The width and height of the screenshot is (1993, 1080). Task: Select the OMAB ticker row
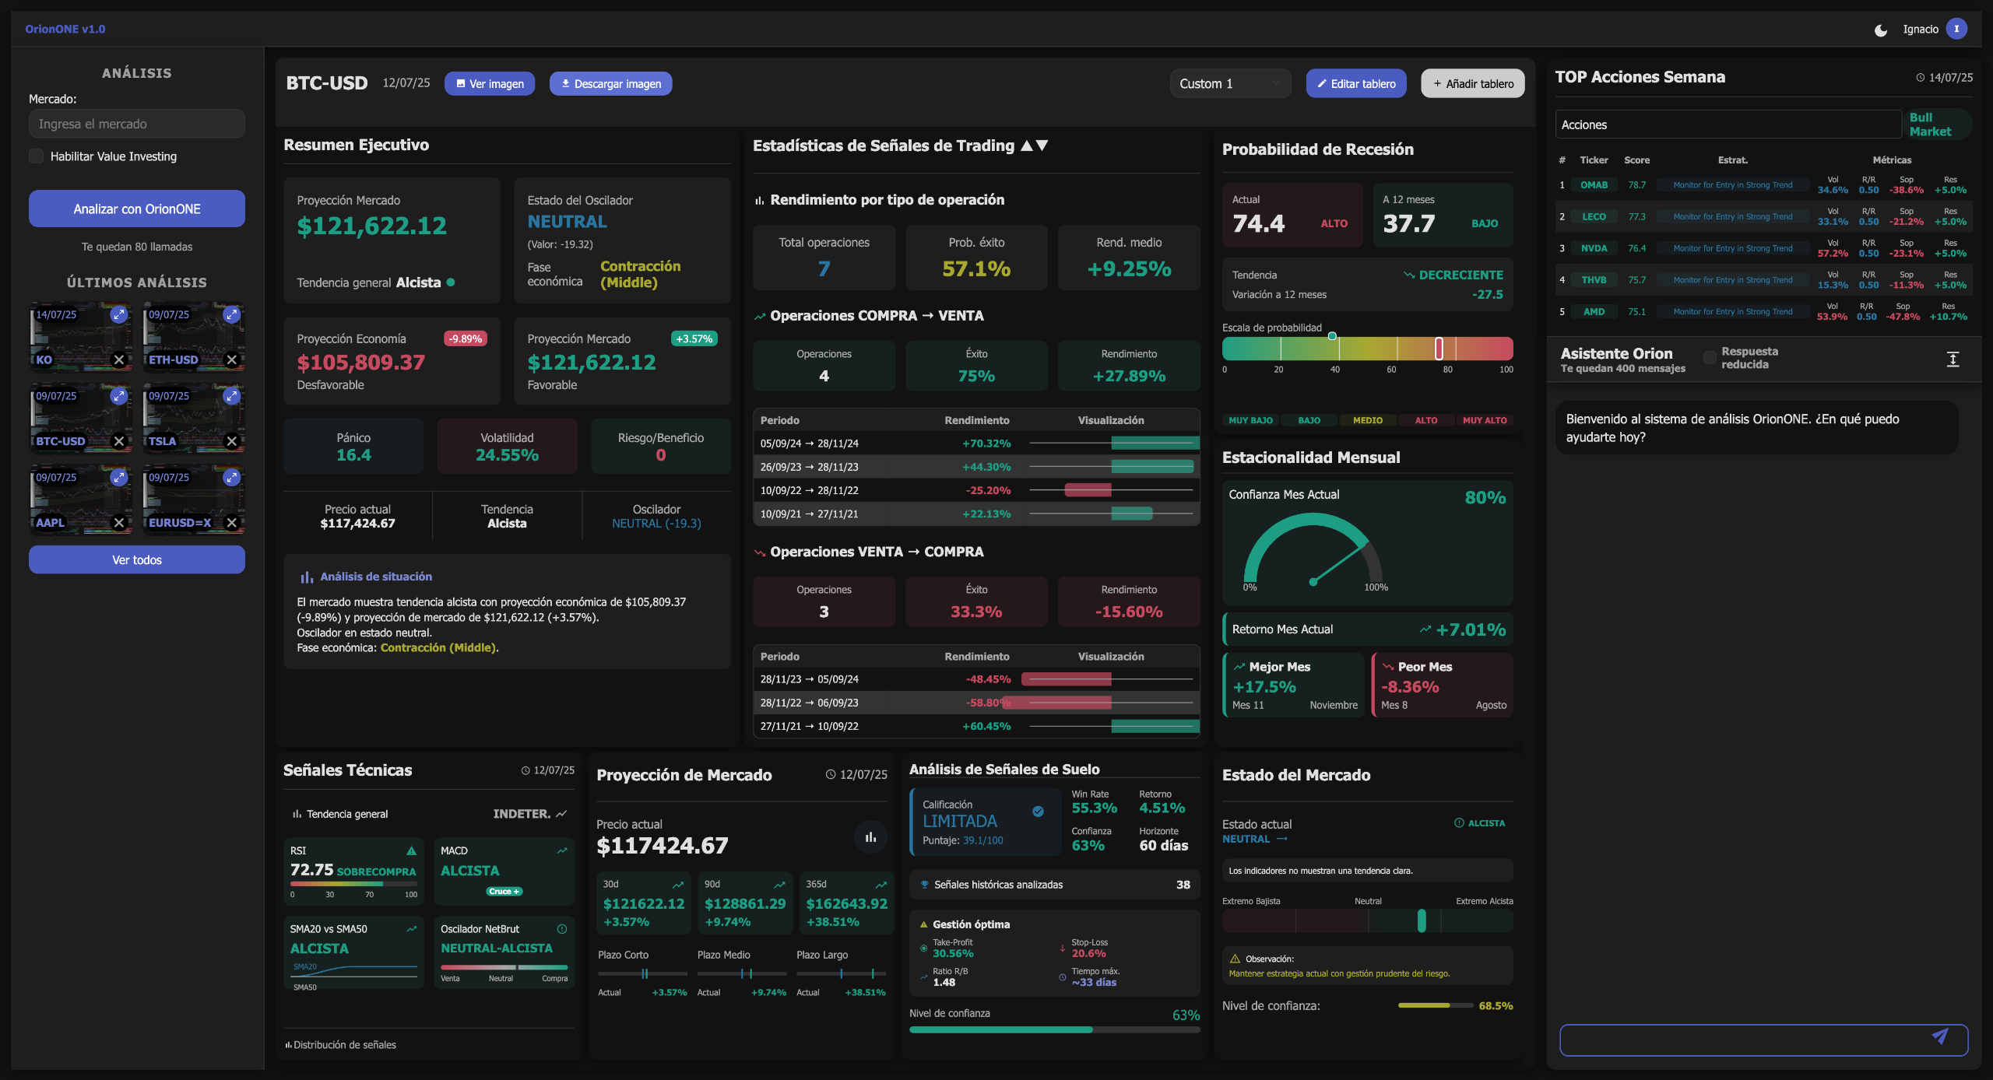point(1593,185)
